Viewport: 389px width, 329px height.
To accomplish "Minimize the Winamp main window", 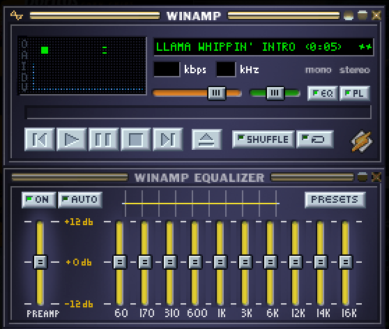I will (x=349, y=15).
